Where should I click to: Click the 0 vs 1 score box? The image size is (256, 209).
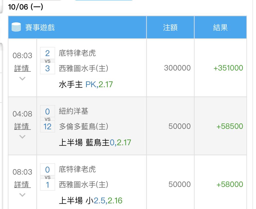[x=47, y=177]
